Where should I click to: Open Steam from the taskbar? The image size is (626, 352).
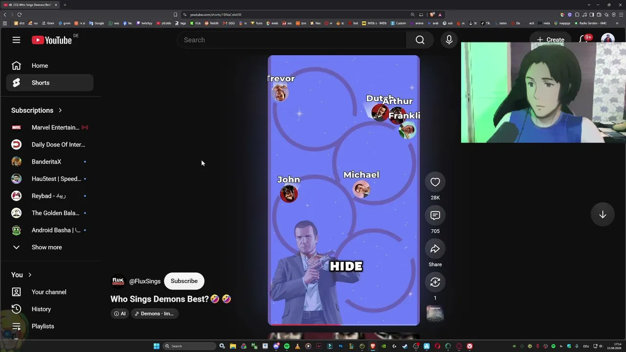click(405, 346)
